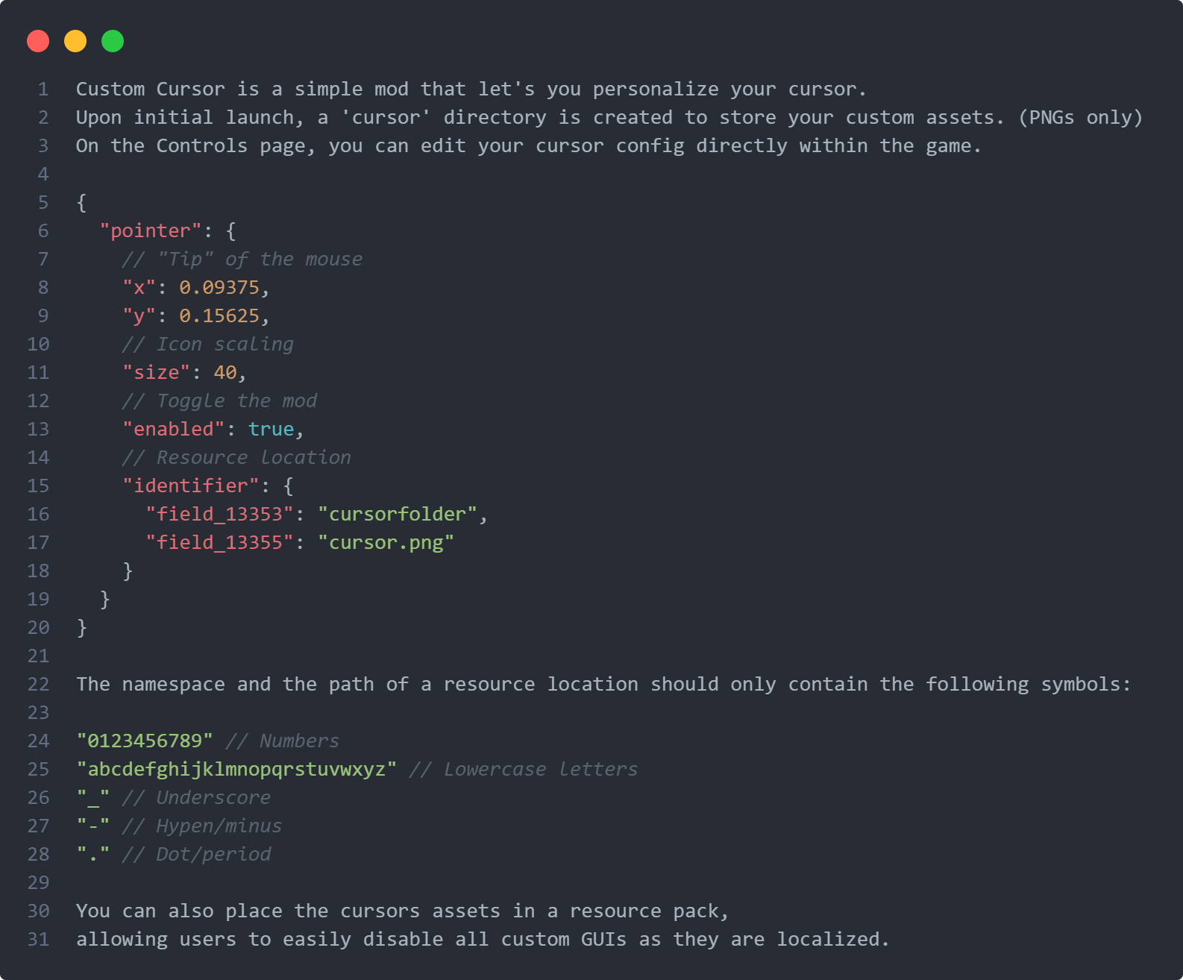Click the red close window dot

[38, 41]
